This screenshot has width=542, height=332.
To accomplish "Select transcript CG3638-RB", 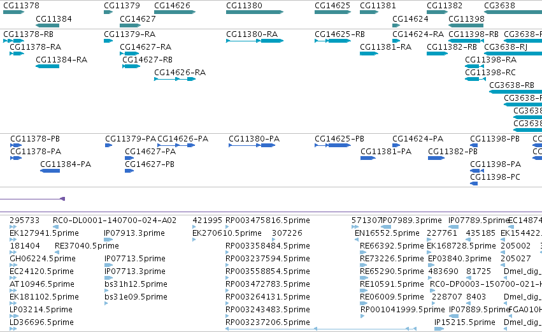I will (511, 85).
